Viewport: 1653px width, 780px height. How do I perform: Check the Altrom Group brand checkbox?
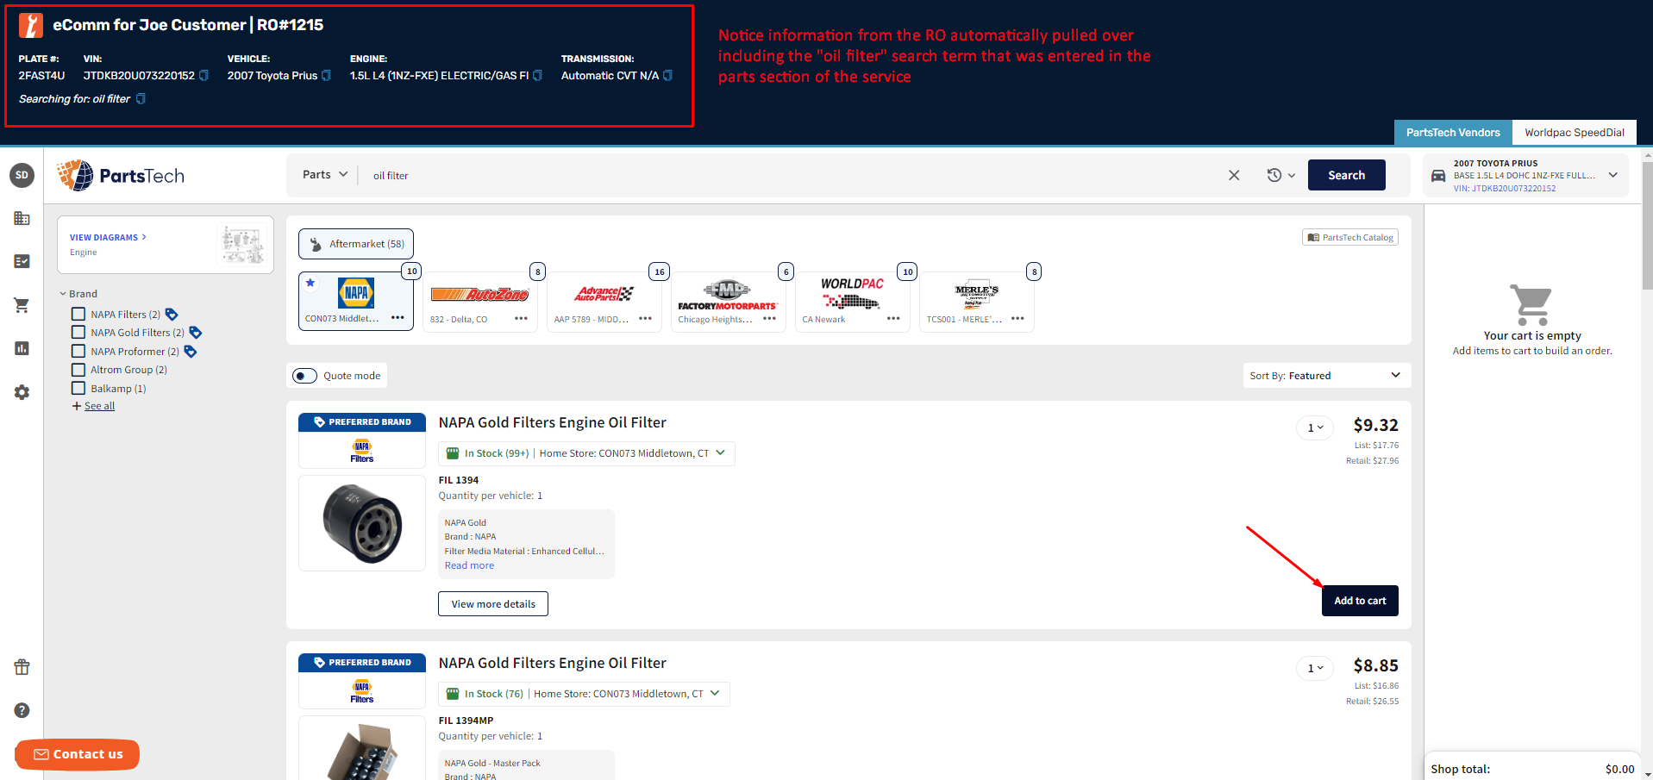pos(78,369)
